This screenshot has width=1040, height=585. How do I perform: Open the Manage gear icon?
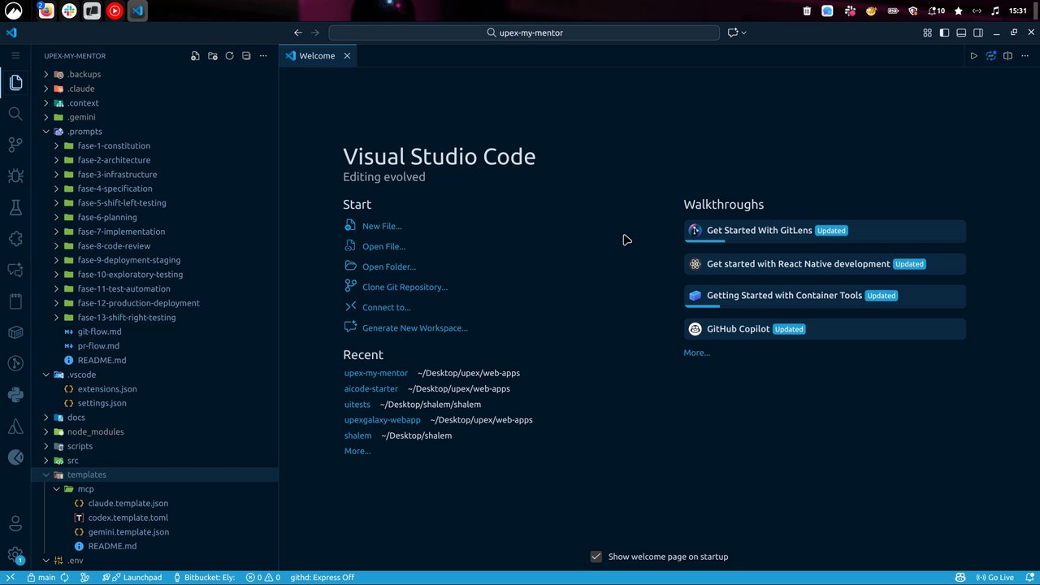15,555
